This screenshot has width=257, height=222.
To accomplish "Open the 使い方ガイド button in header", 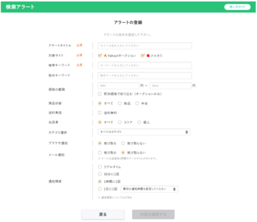I will 237,7.
